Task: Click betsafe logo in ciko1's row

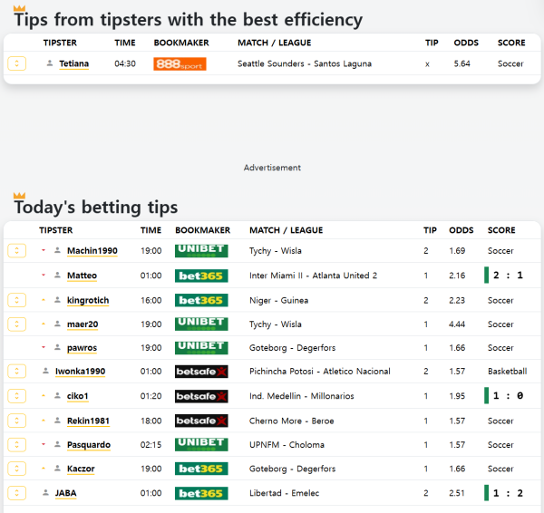Action: [x=200, y=396]
